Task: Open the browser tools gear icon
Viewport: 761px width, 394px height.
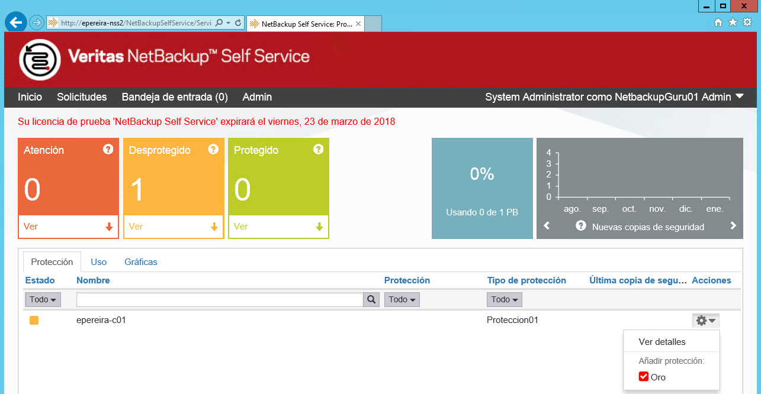Action: coord(747,22)
